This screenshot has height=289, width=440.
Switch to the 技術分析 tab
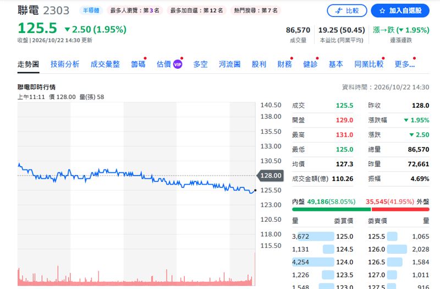65,64
